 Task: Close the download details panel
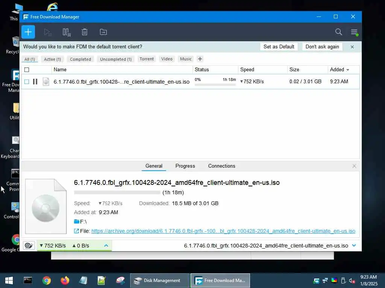[354, 166]
